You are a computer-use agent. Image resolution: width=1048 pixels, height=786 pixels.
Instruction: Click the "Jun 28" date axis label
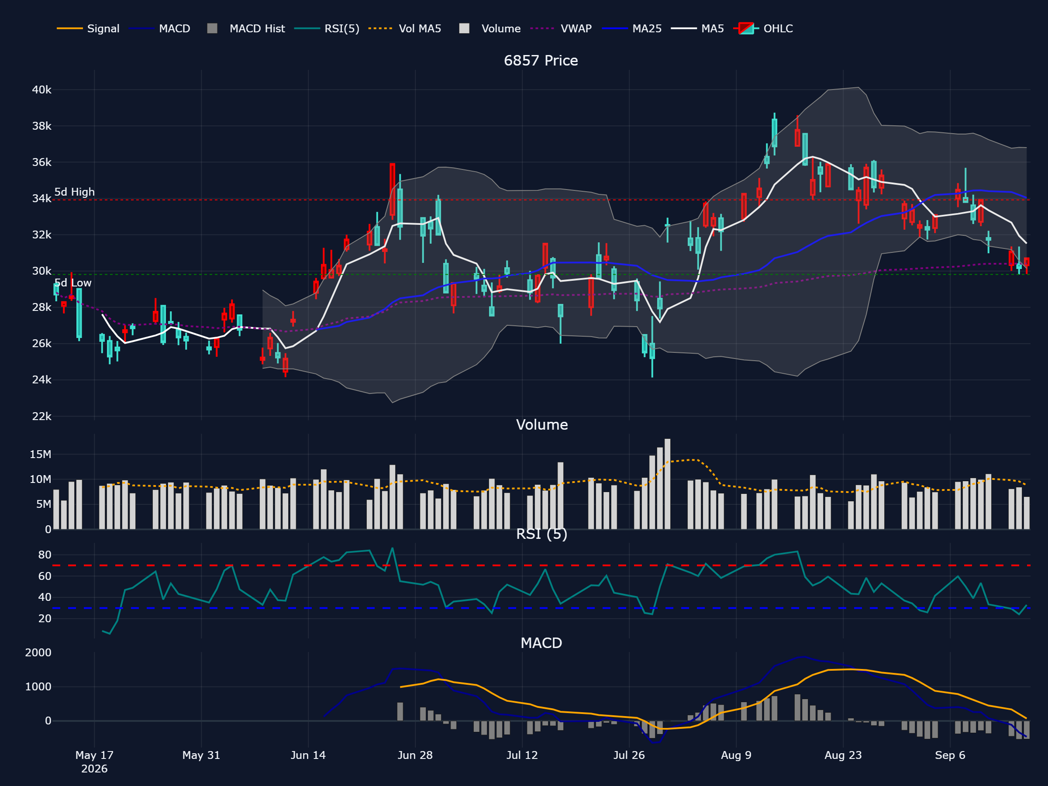[416, 755]
